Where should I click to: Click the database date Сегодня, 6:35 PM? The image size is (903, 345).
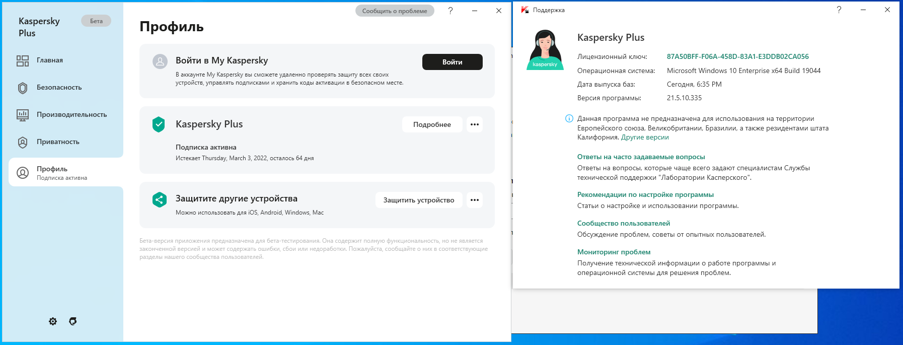[694, 85]
